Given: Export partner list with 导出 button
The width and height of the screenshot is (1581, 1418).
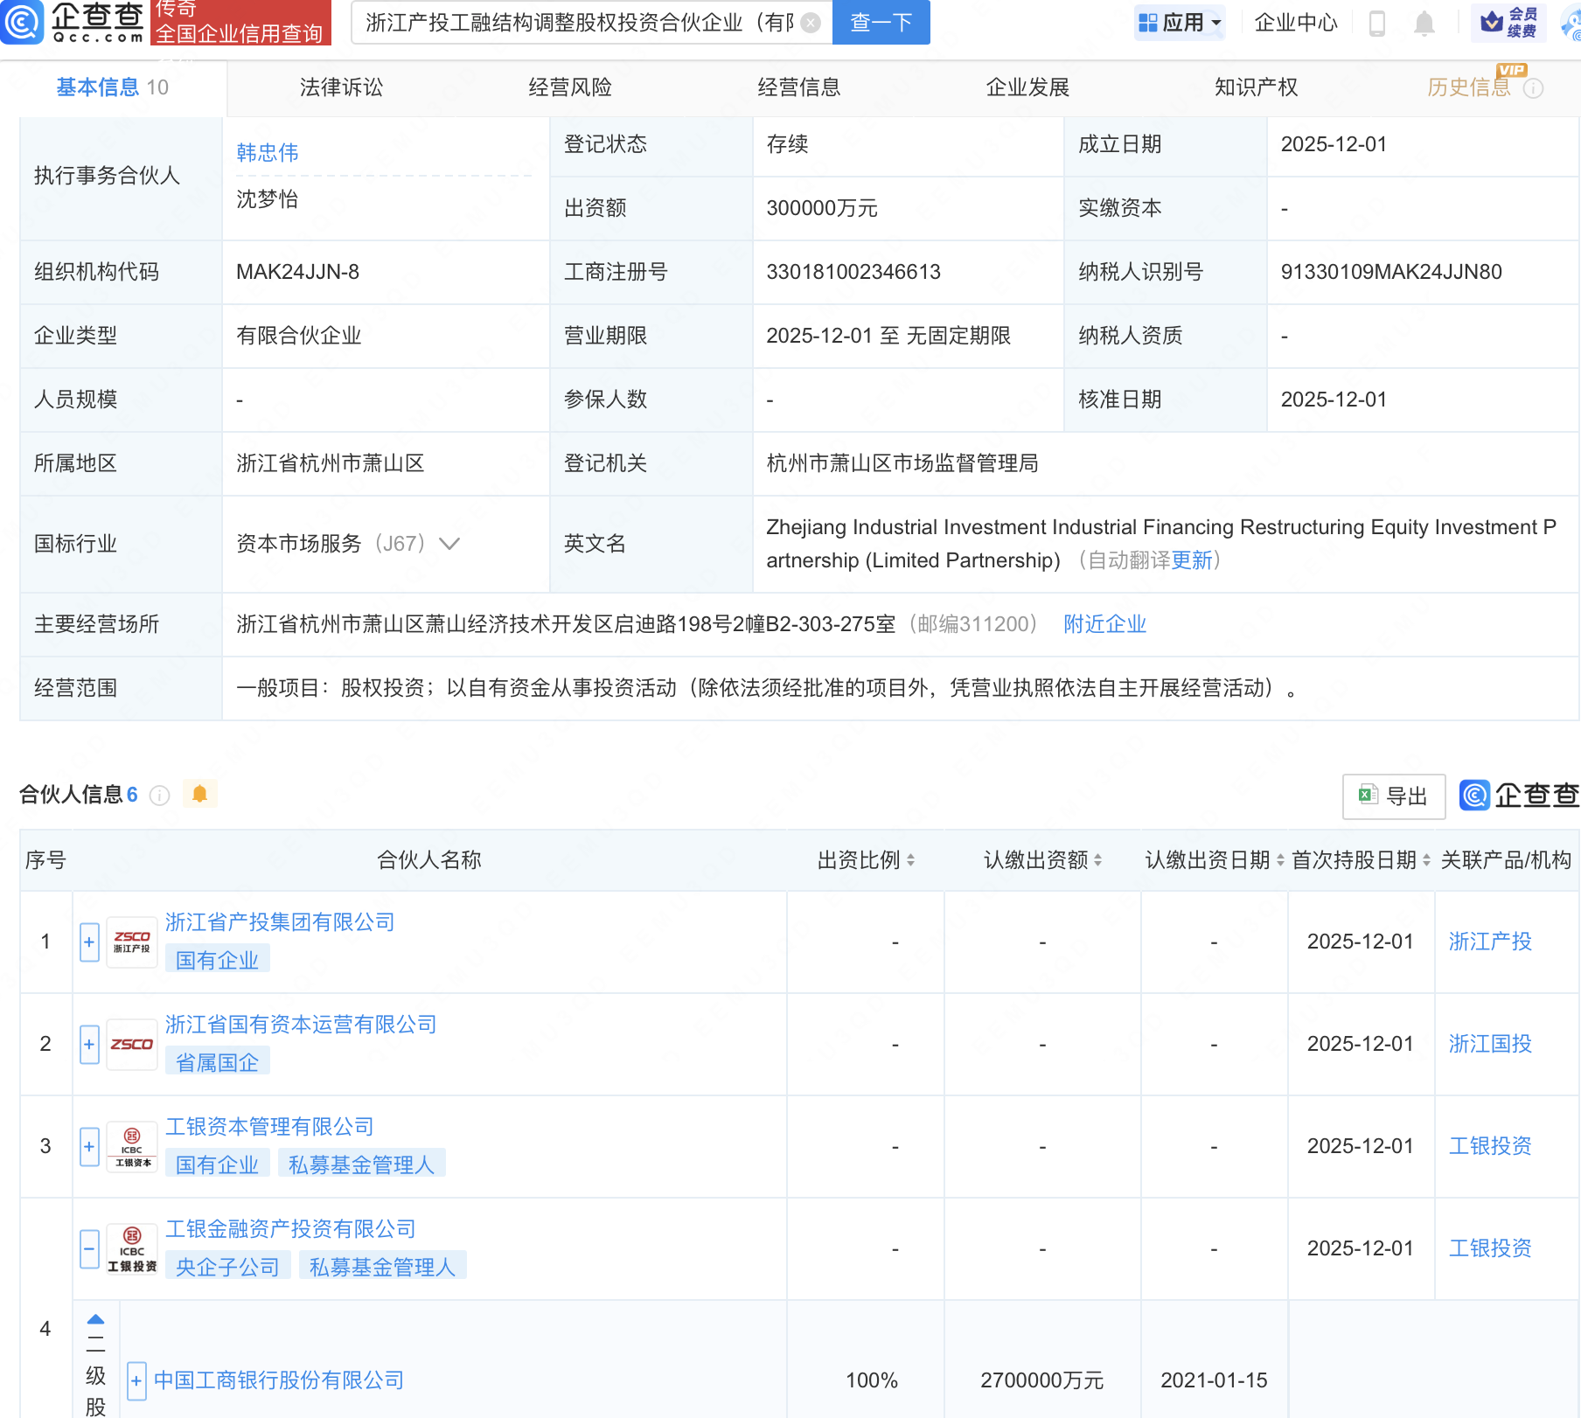Looking at the screenshot, I should pos(1393,796).
